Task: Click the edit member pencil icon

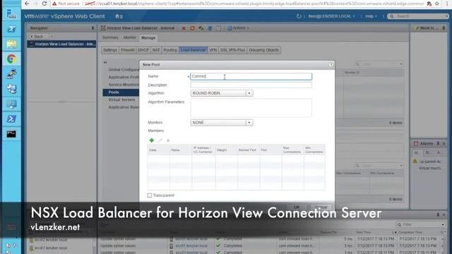Action: 160,140
